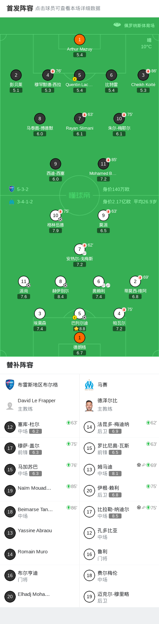Click Mohamed B… number 11 player circle
The width and height of the screenshot is (159, 624).
[x=103, y=164]
